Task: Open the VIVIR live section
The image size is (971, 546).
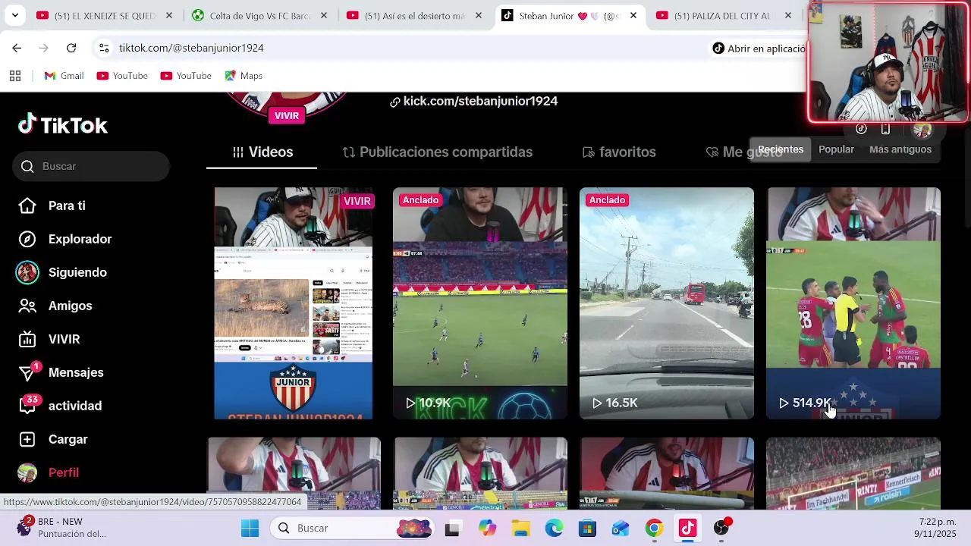Action: coord(64,339)
